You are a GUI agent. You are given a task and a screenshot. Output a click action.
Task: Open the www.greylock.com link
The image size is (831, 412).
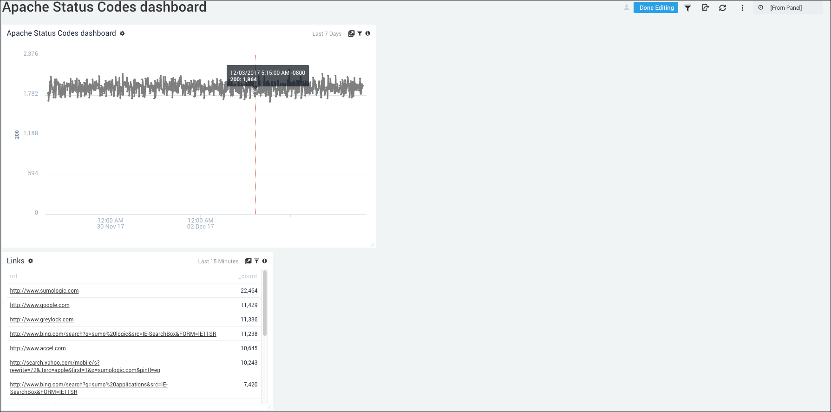(x=42, y=320)
